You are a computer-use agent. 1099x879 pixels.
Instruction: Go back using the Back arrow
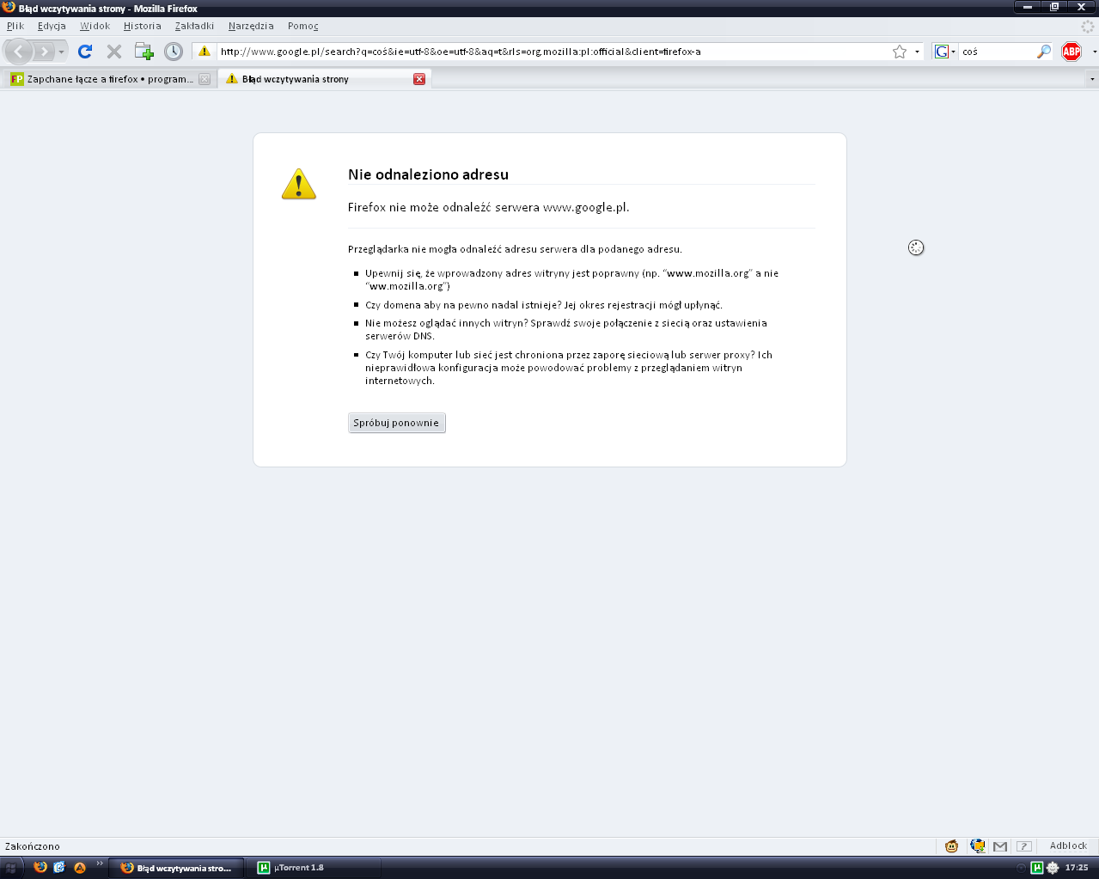point(19,52)
